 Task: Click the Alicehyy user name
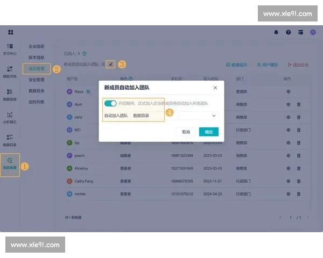81,168
